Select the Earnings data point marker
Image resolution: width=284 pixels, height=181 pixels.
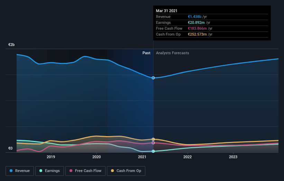[153, 151]
